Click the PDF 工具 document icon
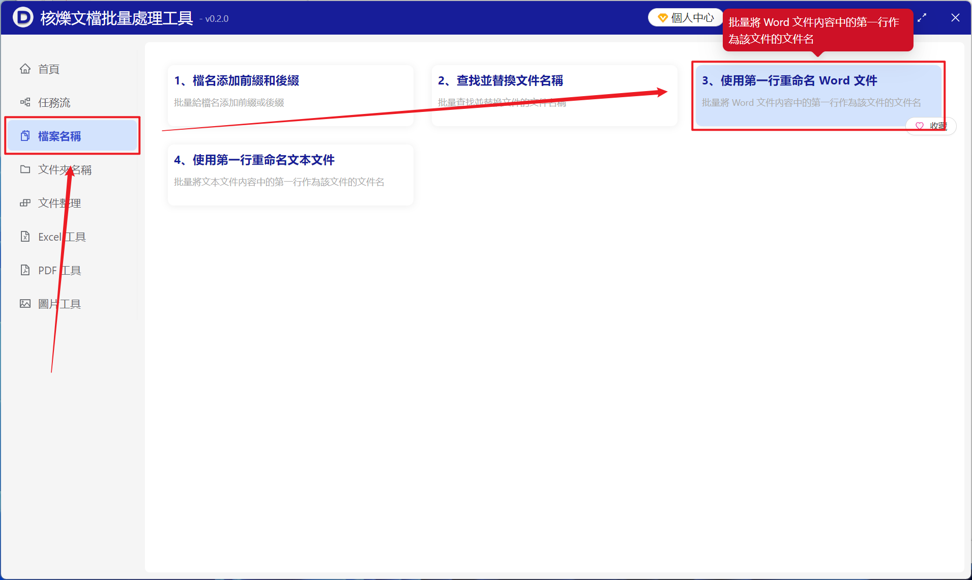This screenshot has height=580, width=972. 25,270
